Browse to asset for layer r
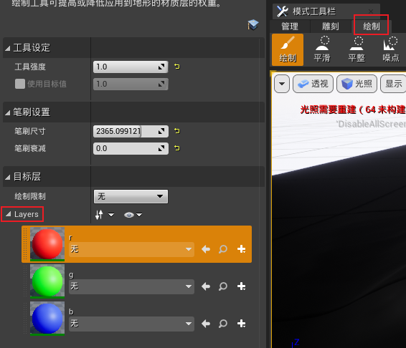The image size is (406, 348). 223,249
